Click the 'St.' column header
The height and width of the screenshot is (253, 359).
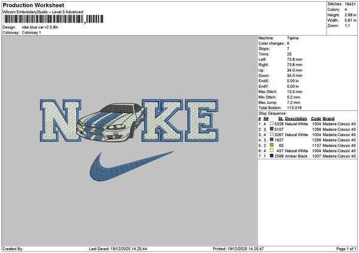[x=281, y=119]
